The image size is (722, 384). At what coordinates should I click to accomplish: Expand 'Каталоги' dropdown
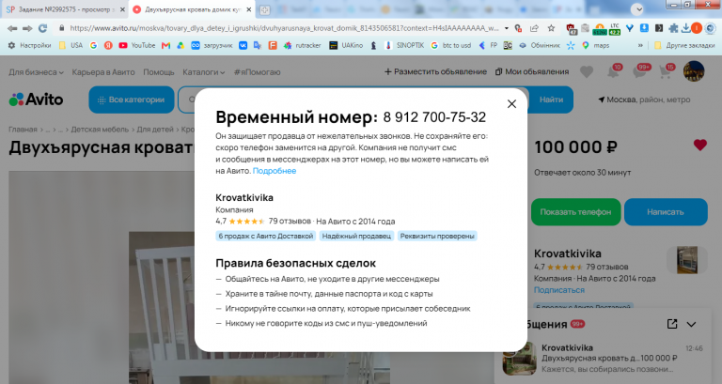pos(203,72)
